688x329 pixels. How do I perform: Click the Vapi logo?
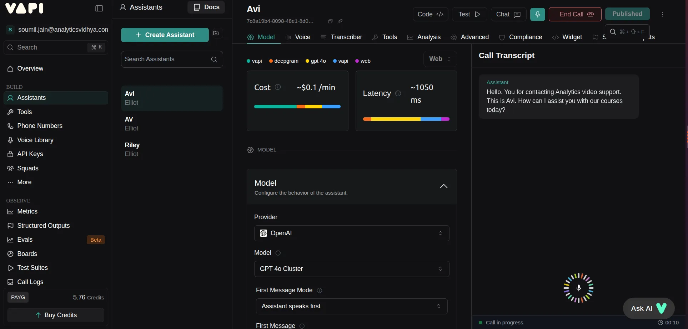point(24,8)
